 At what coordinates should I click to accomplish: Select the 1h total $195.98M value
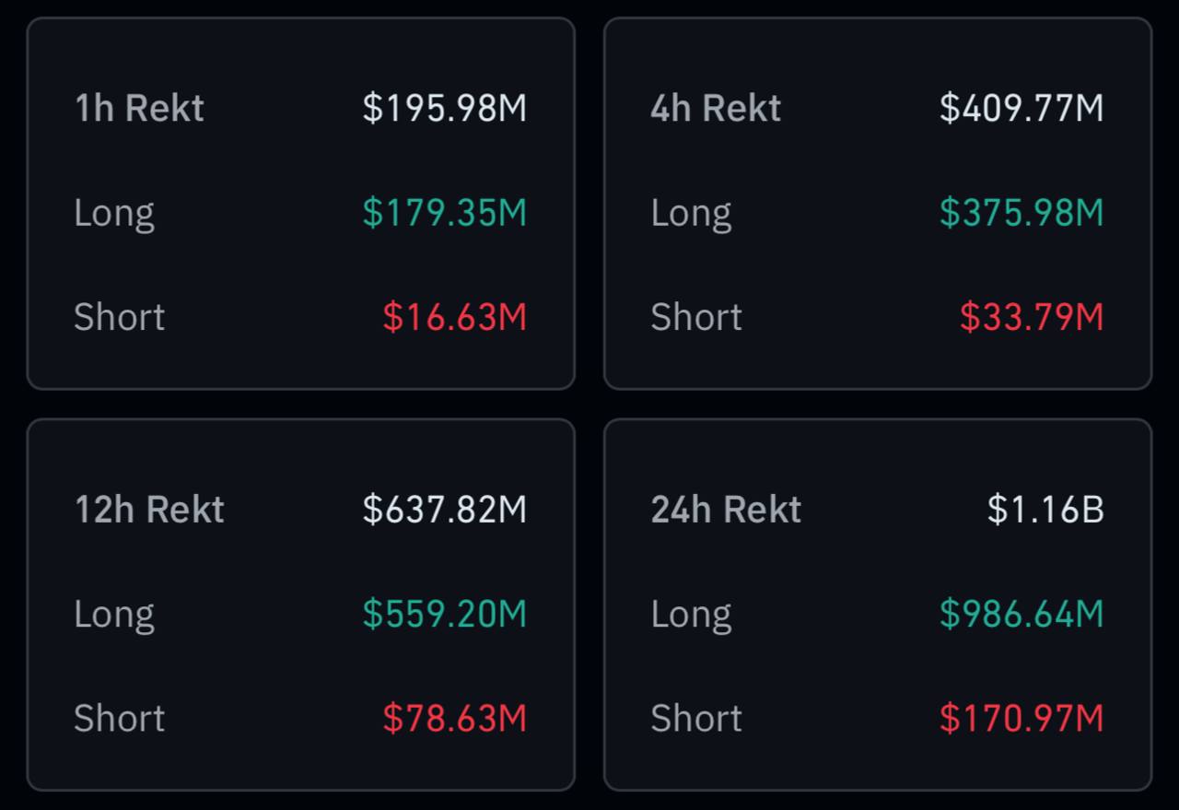pyautogui.click(x=444, y=109)
